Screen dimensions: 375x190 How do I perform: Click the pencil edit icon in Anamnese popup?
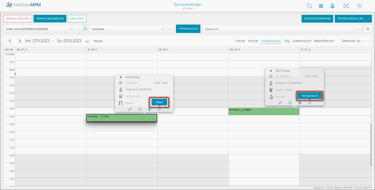(130, 109)
